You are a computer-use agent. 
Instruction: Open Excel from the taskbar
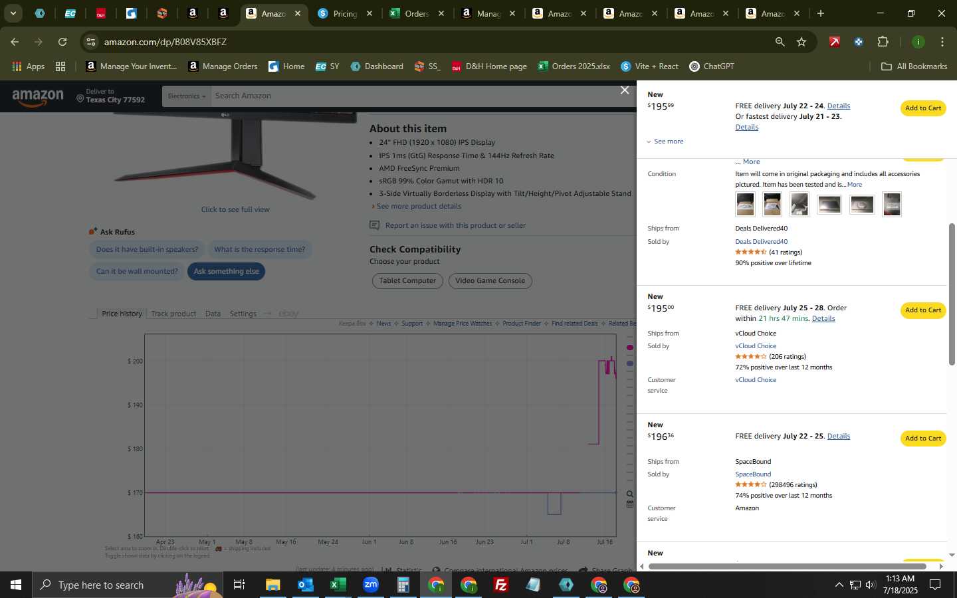coord(338,585)
